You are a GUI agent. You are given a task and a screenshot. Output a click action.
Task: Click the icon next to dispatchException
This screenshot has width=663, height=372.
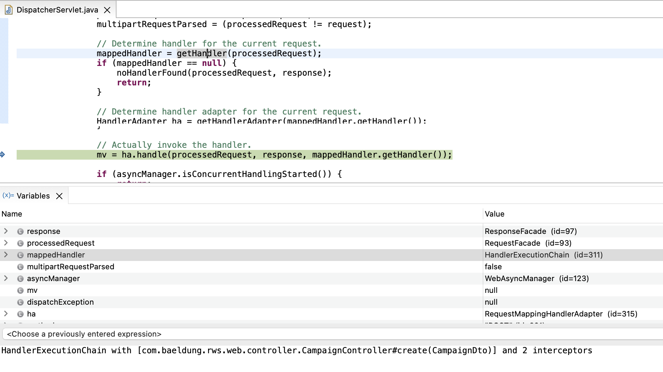pyautogui.click(x=20, y=302)
